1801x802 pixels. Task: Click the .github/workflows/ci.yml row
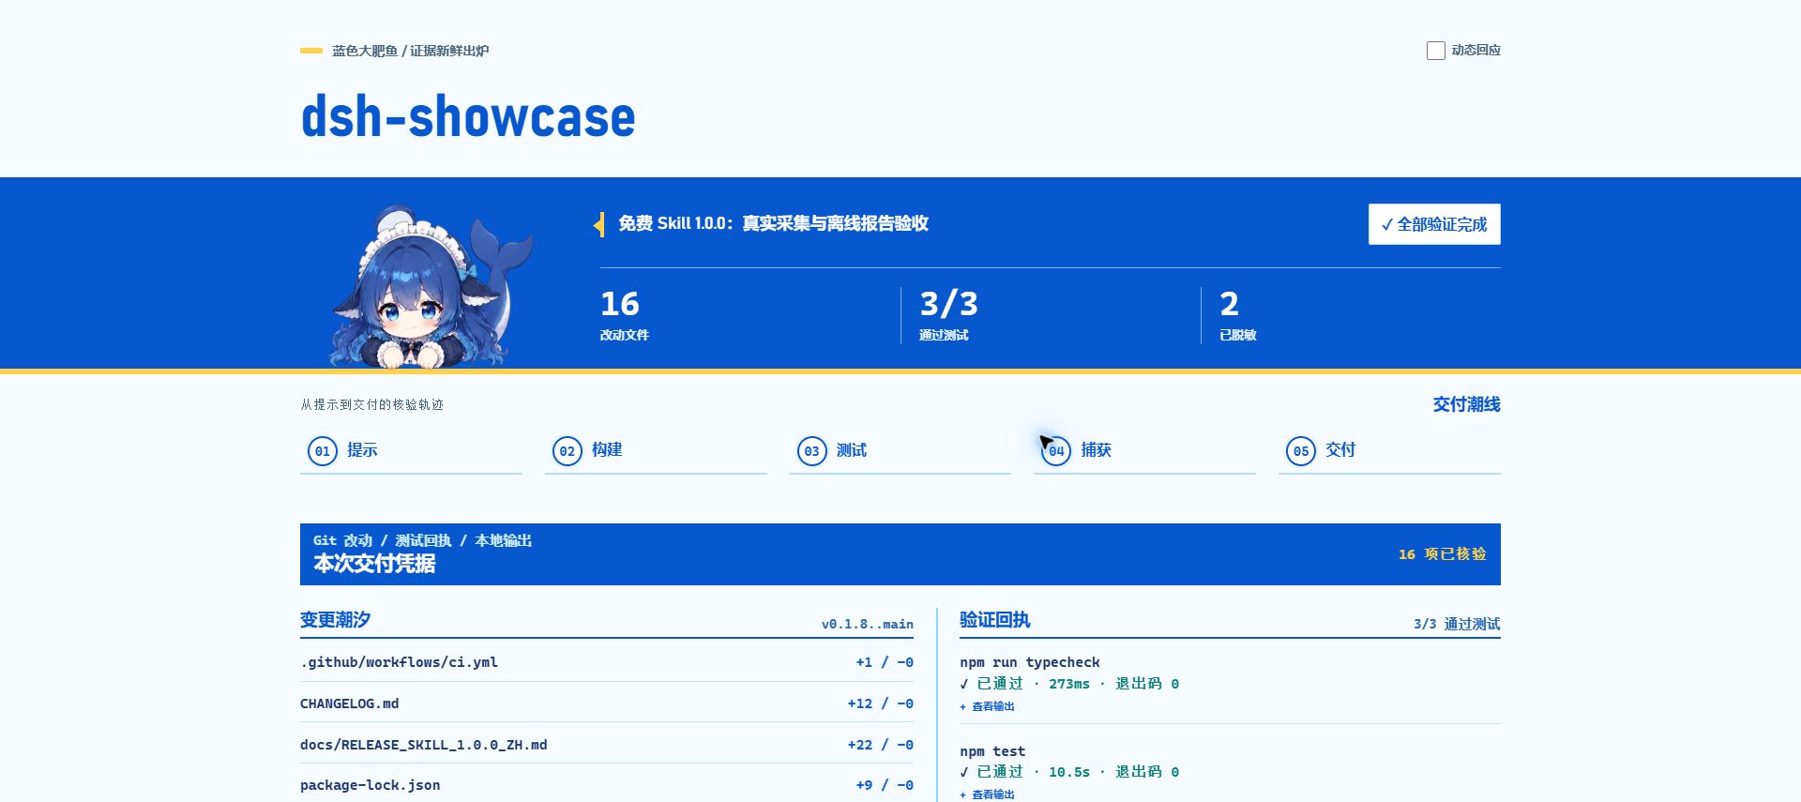607,662
